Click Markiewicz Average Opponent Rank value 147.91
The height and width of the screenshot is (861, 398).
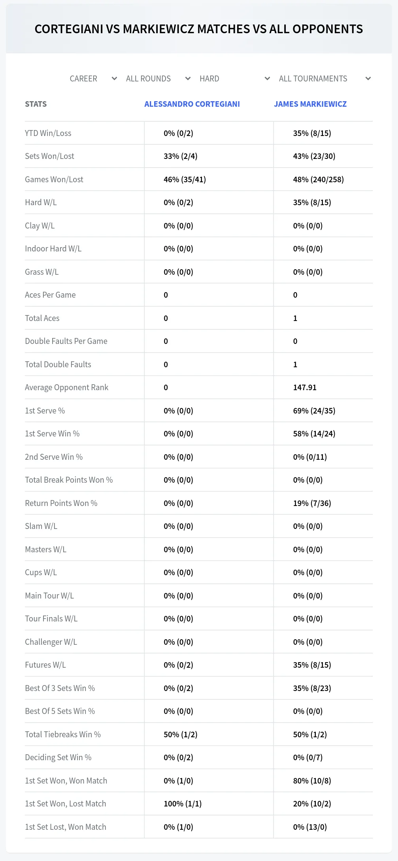[305, 387]
